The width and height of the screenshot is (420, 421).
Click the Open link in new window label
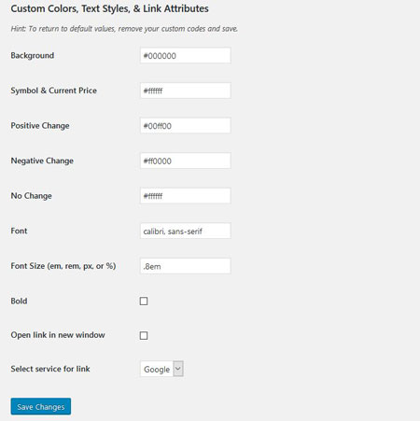pyautogui.click(x=58, y=335)
